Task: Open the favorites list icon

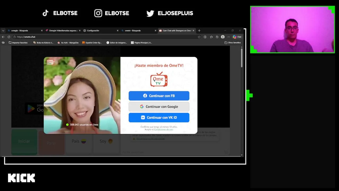Action: click(211, 37)
